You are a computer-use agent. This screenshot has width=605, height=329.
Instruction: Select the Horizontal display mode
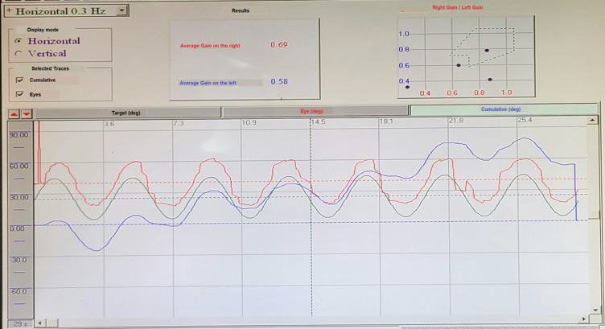19,41
